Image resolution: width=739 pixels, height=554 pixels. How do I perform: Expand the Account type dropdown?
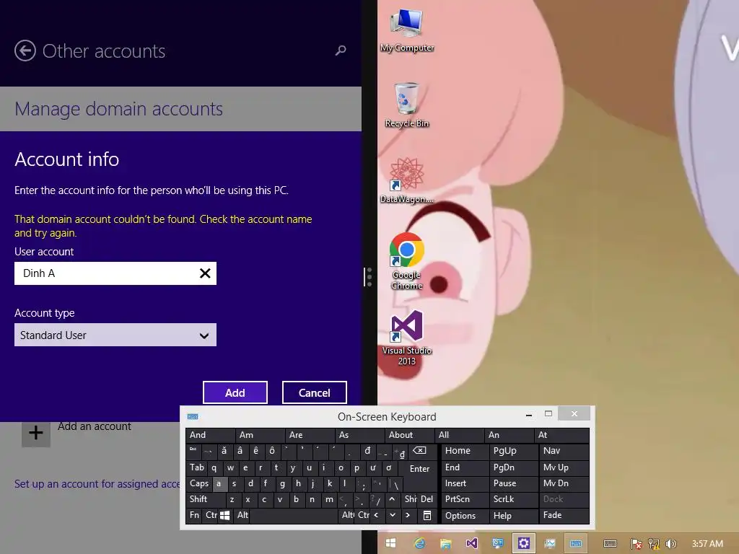[x=115, y=335]
